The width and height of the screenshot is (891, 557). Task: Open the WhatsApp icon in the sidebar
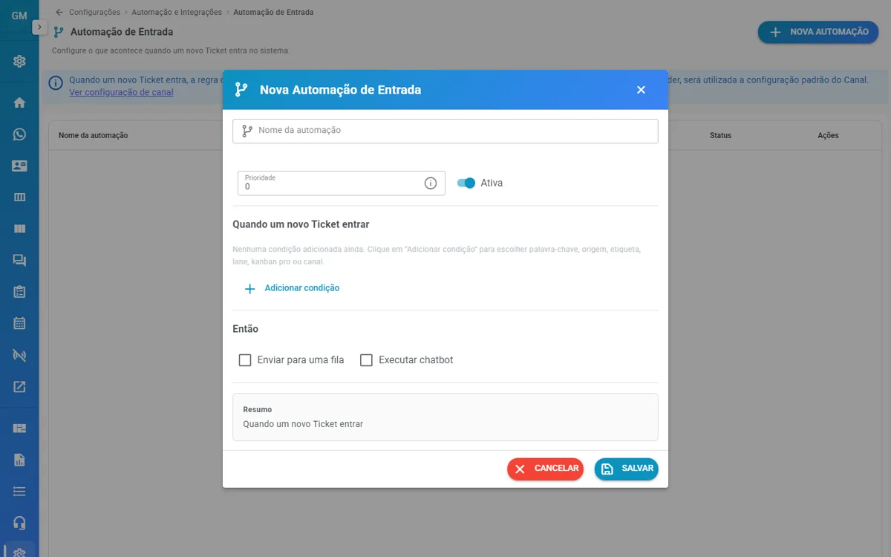pyautogui.click(x=19, y=134)
